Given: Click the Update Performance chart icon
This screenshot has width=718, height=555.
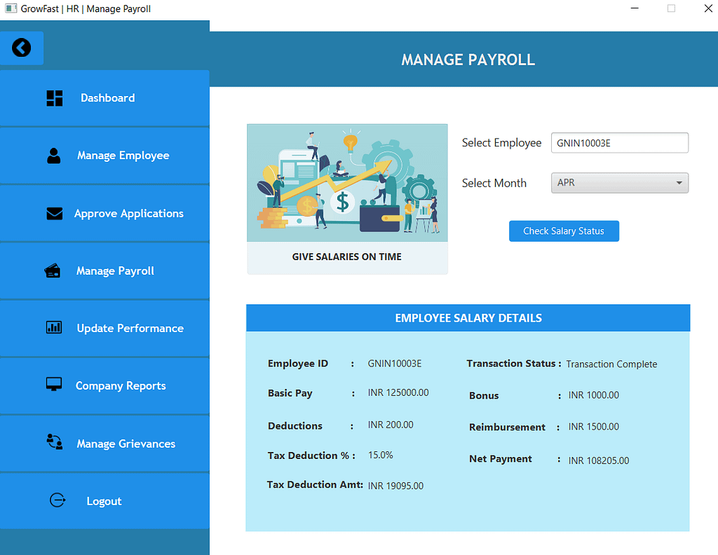Looking at the screenshot, I should pos(54,328).
